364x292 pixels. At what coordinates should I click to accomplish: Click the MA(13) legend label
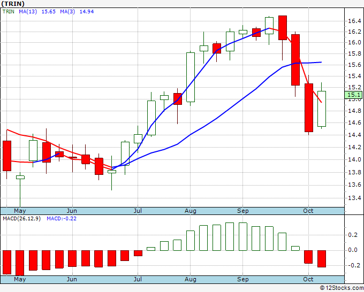tap(28, 12)
